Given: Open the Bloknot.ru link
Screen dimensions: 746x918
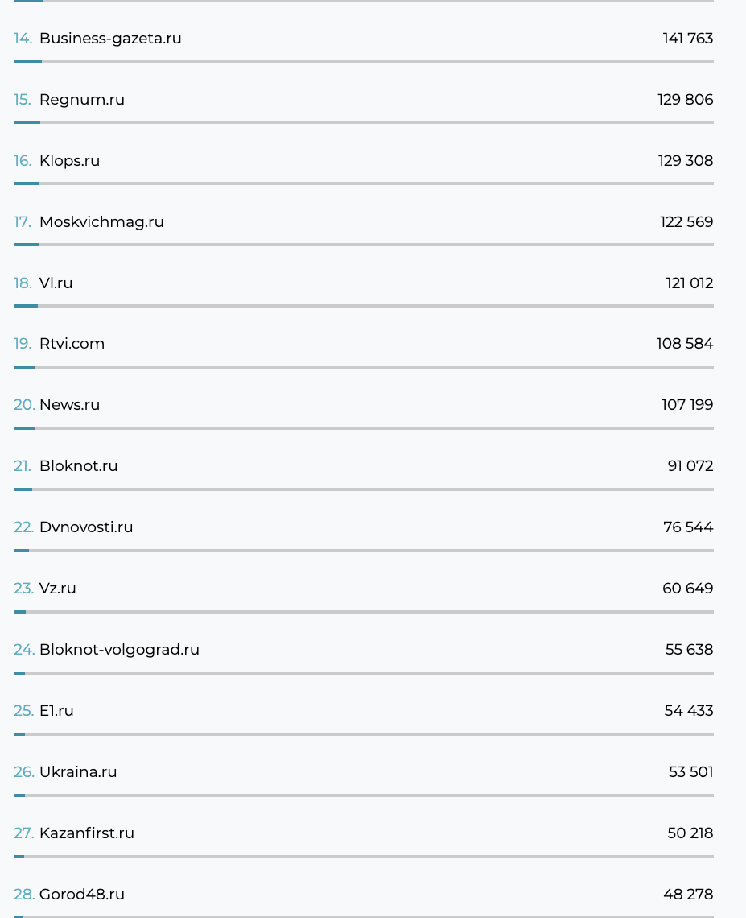Looking at the screenshot, I should 79,466.
